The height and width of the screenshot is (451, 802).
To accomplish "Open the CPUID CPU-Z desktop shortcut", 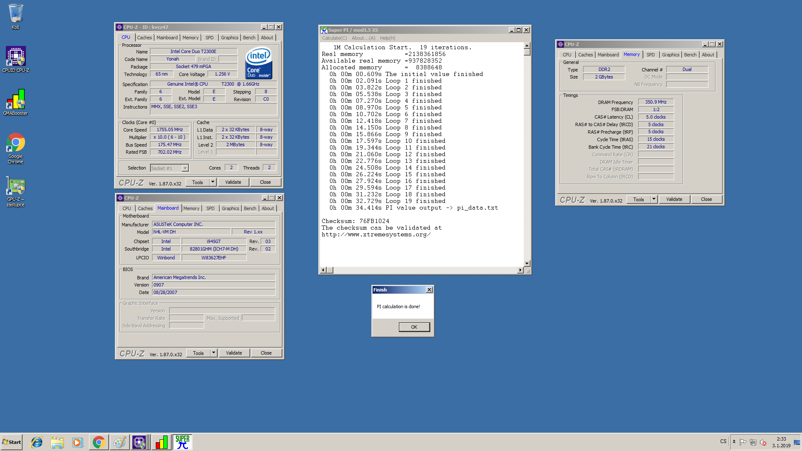I will pyautogui.click(x=15, y=59).
